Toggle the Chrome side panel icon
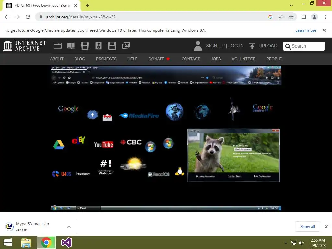The width and height of the screenshot is (332, 249). 304,17
